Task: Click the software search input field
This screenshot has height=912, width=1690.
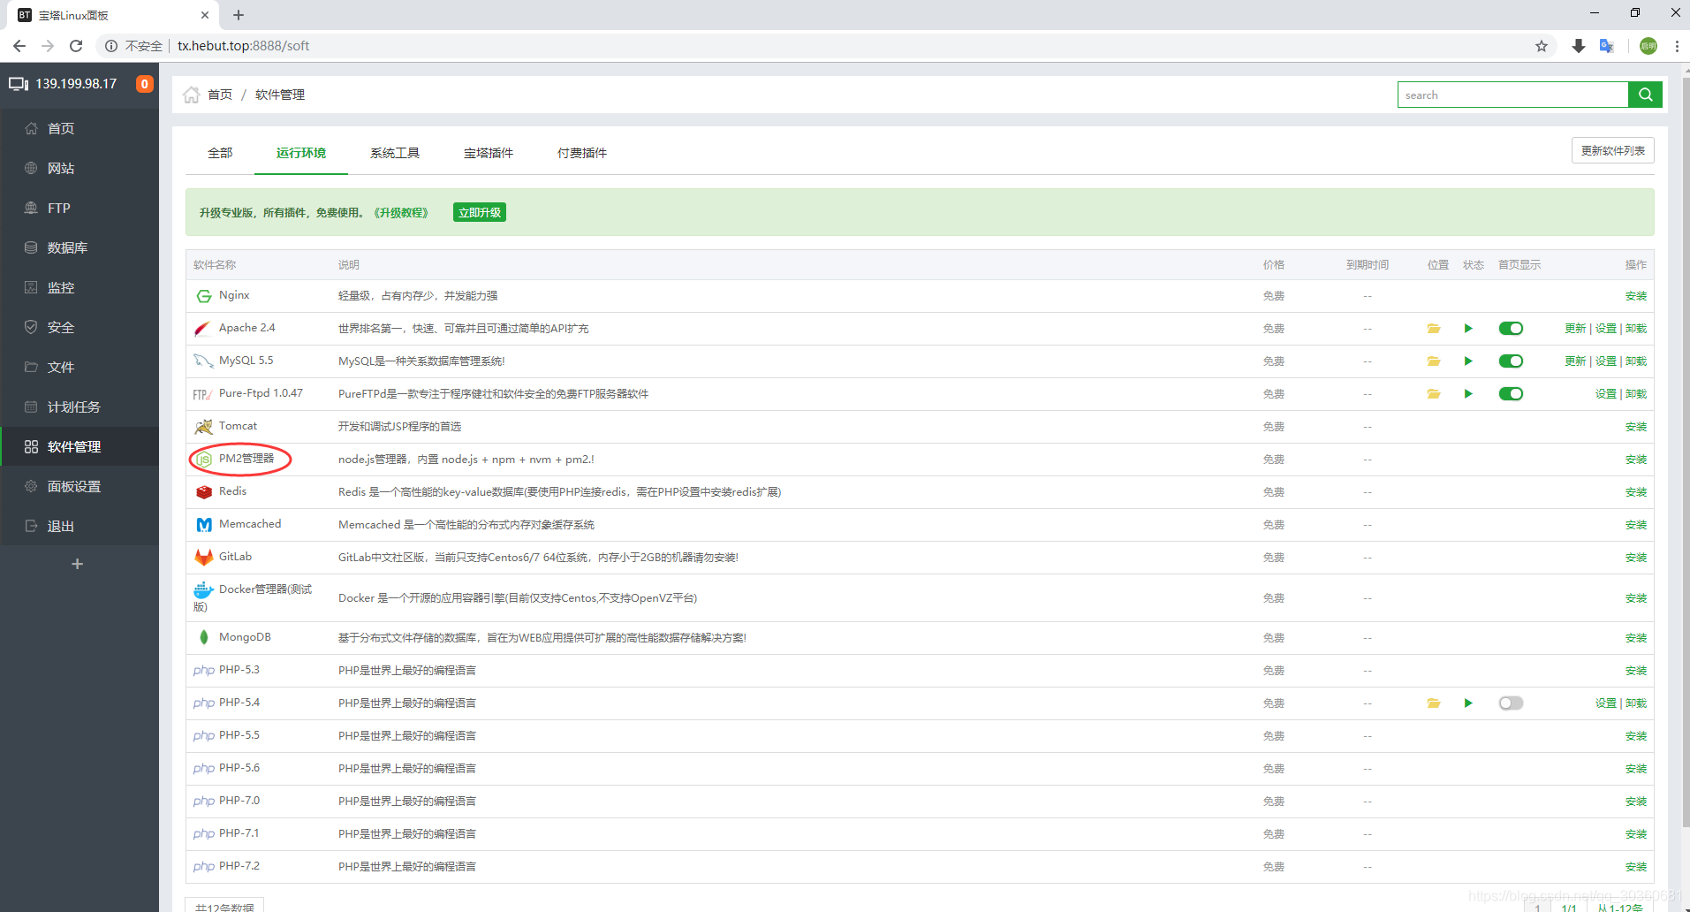Action: click(x=1512, y=95)
